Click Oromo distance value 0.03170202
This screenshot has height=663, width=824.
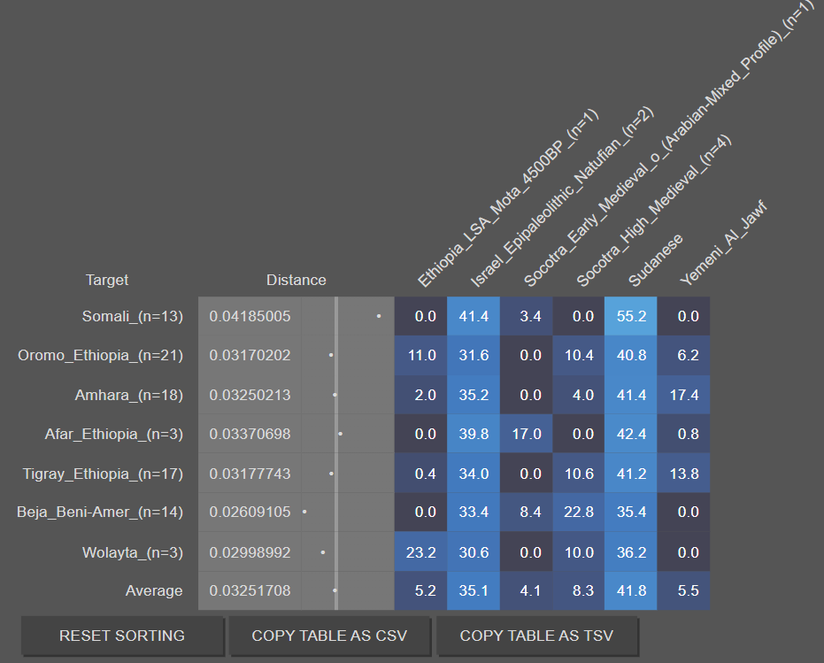250,356
